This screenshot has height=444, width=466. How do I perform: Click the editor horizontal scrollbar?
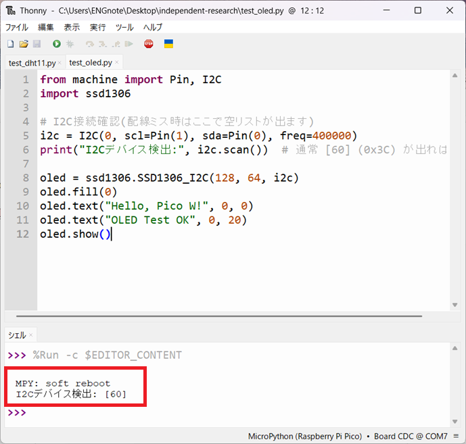pos(219,316)
